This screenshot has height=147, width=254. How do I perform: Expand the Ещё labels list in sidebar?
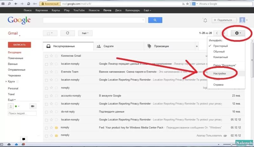coord(12,100)
